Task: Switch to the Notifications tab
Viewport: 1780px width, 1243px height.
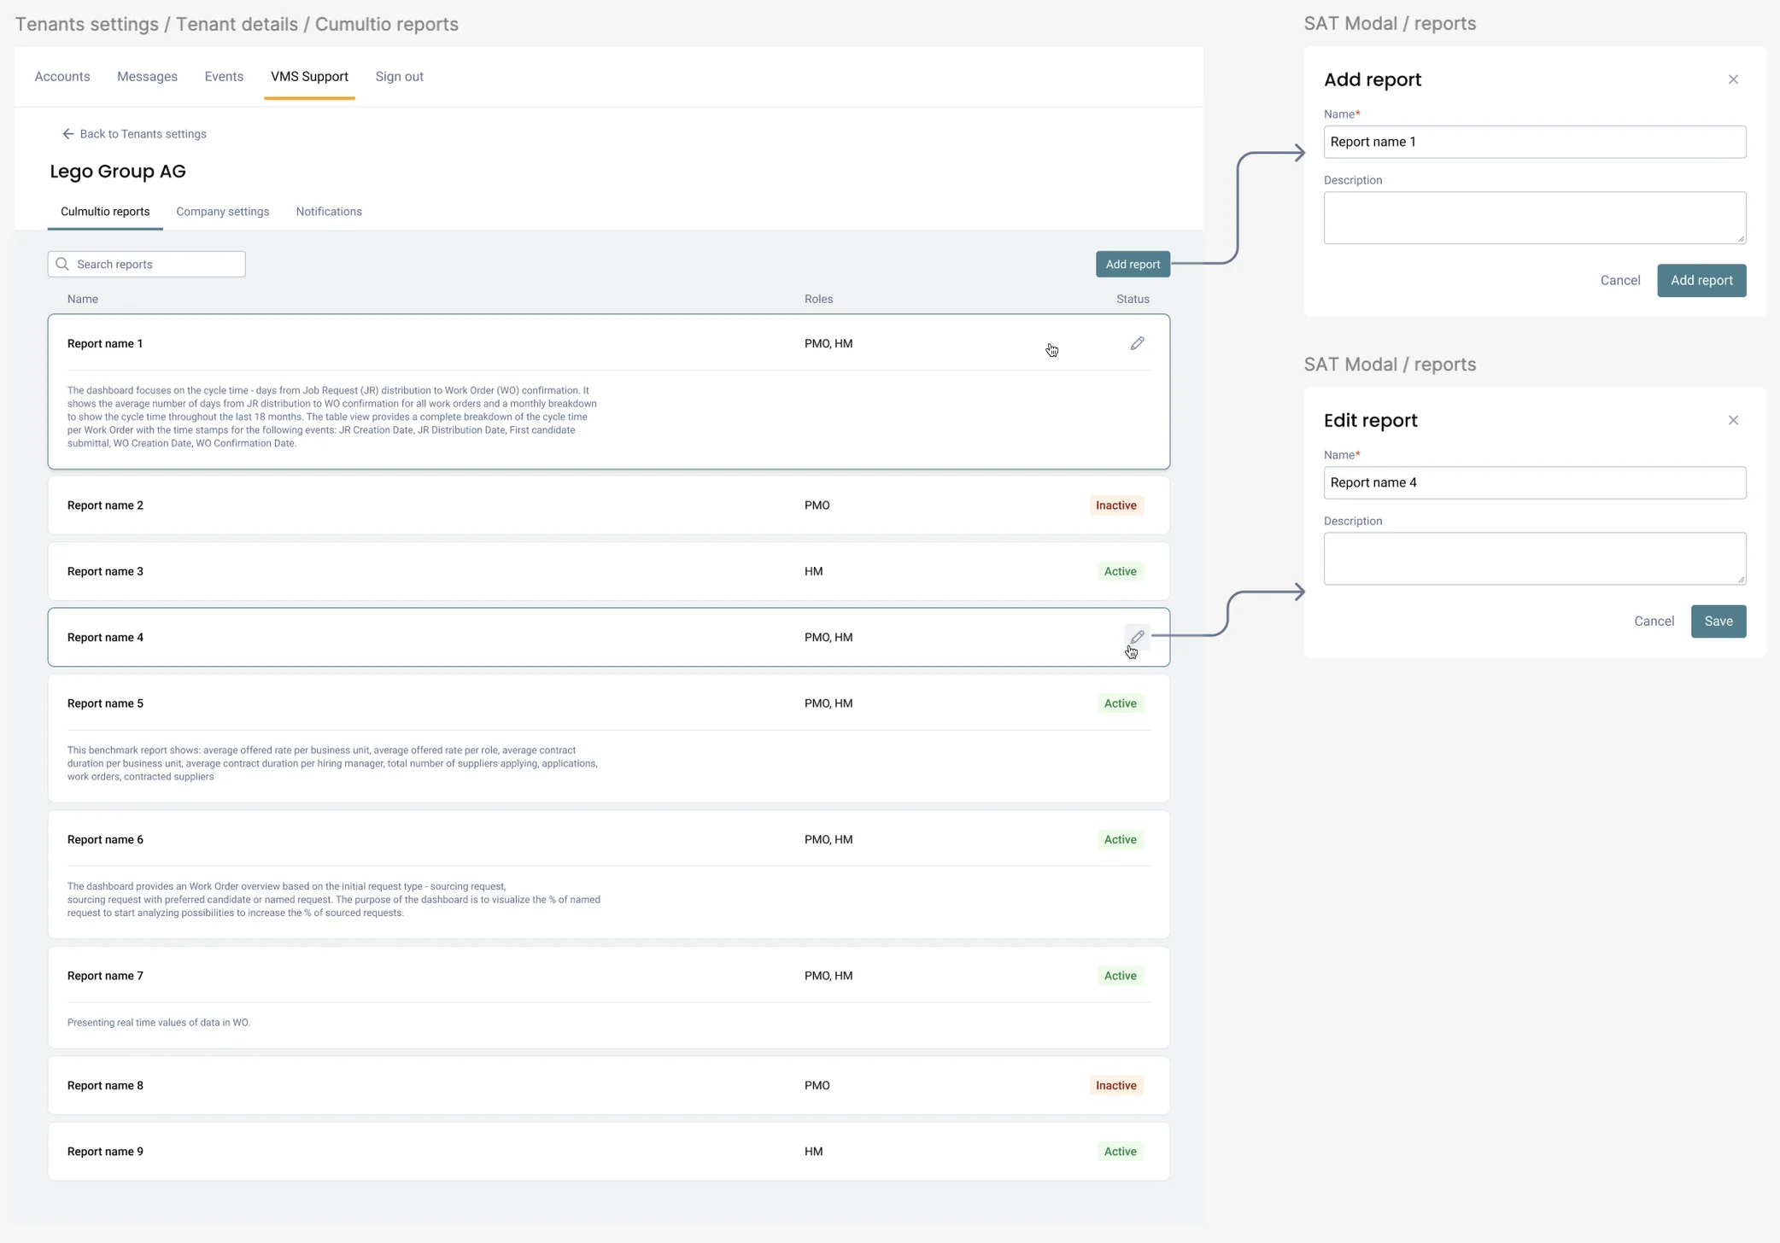Action: pos(329,212)
